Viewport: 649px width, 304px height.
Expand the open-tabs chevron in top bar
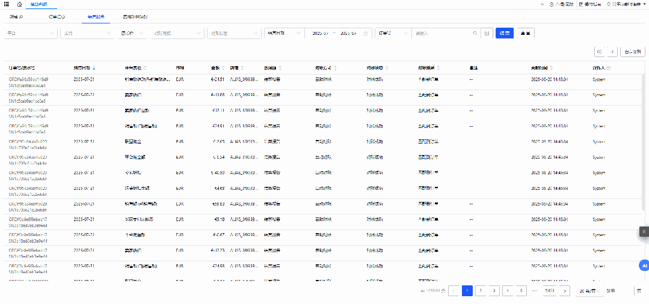coord(542,4)
